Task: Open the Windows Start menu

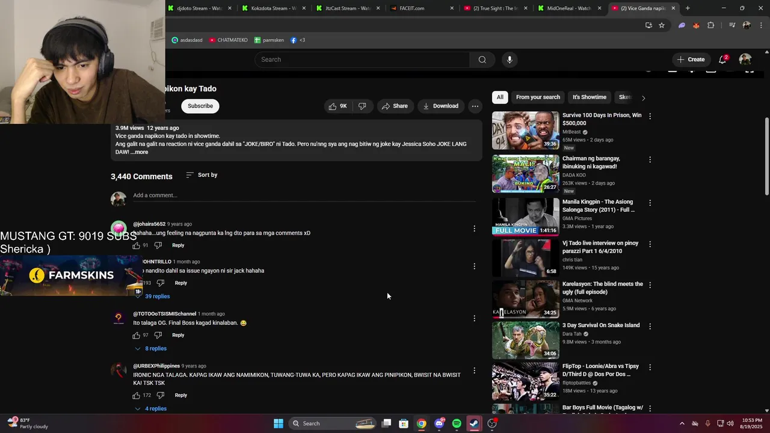Action: tap(279, 423)
